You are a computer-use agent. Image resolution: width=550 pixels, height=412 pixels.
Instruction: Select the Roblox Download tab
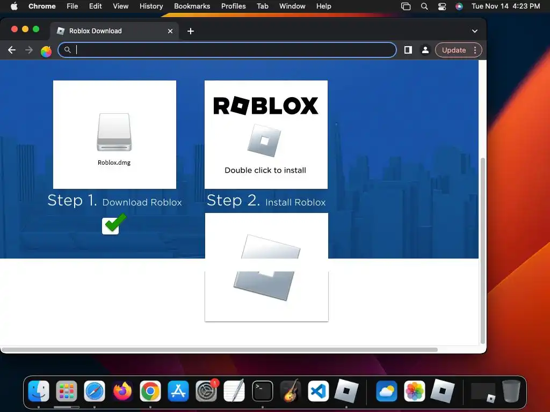[x=114, y=31]
